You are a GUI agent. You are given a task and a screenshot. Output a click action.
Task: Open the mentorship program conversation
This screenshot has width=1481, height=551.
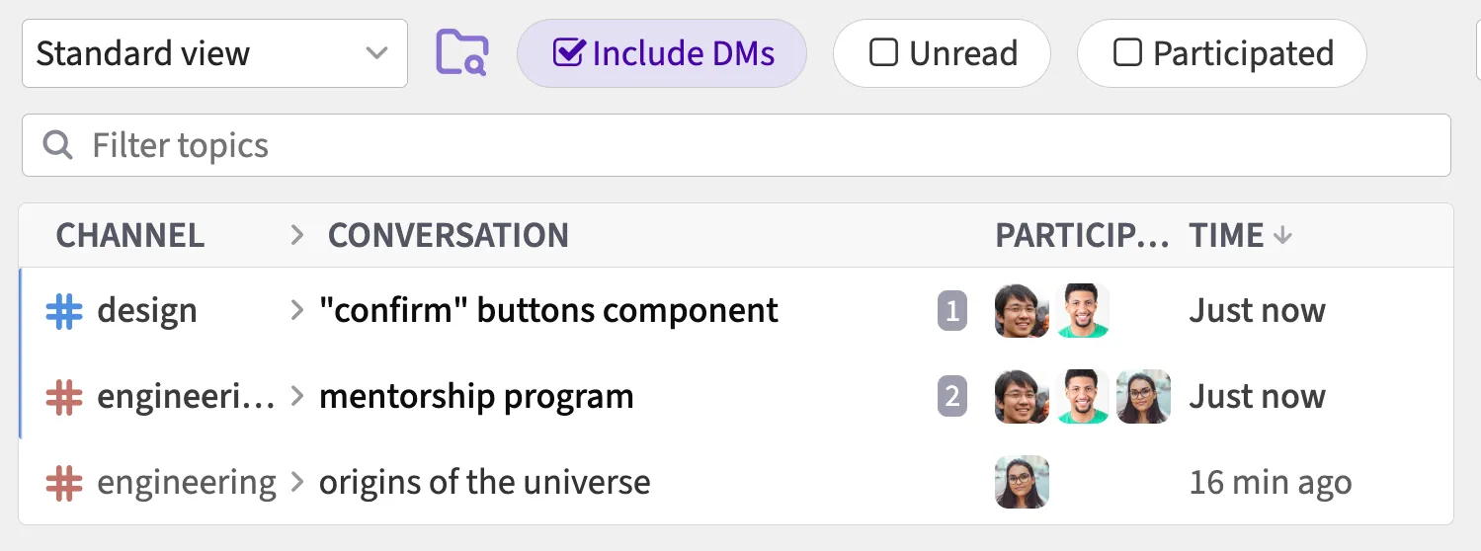coord(476,397)
